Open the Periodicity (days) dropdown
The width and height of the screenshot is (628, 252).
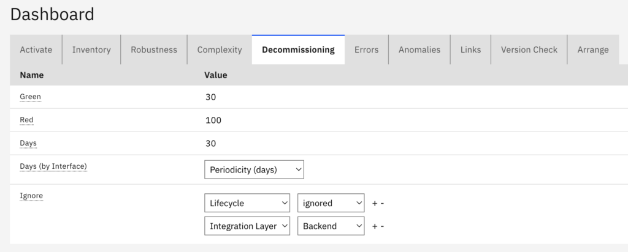pos(253,170)
